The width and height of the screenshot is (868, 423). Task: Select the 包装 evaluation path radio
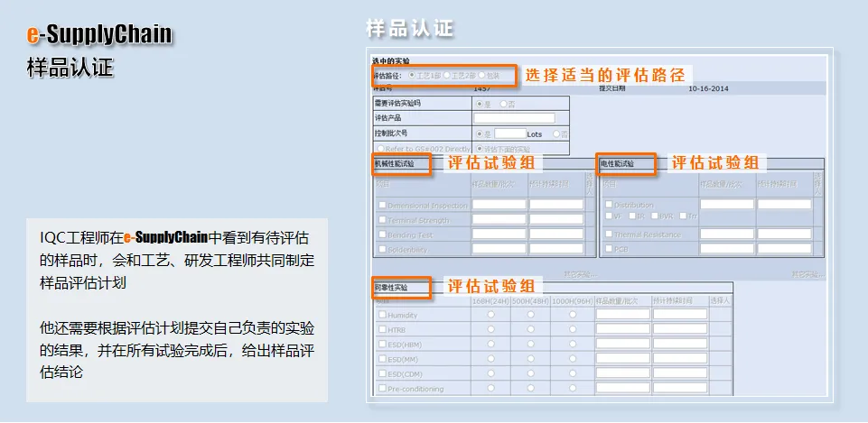(x=481, y=75)
